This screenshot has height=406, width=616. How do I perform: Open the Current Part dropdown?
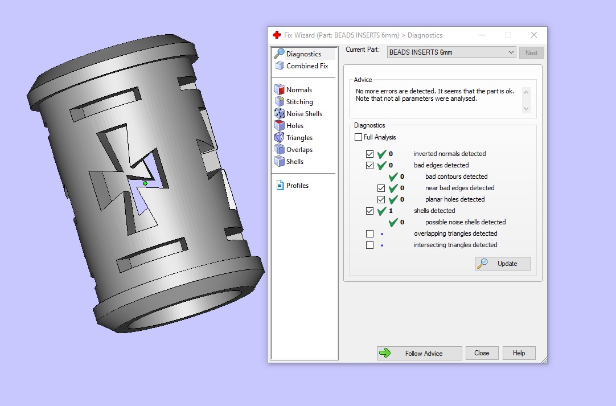[451, 52]
